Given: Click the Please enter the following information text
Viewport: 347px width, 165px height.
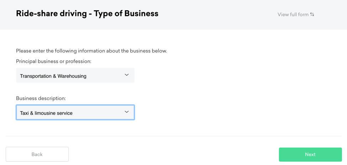Looking at the screenshot, I should click(91, 51).
